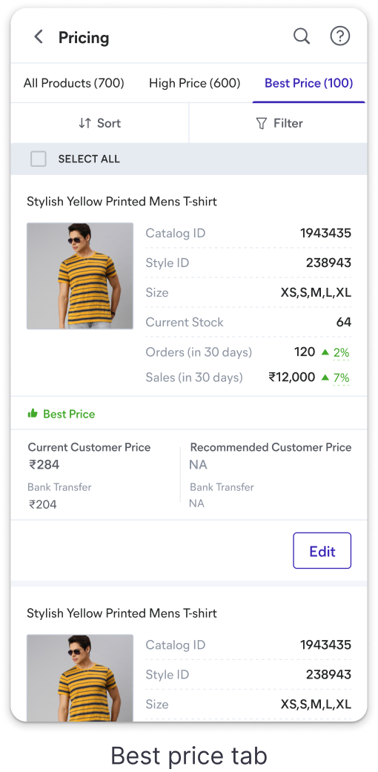Click the Bank Transfer amount ₹204
Image resolution: width=378 pixels, height=772 pixels.
42,504
